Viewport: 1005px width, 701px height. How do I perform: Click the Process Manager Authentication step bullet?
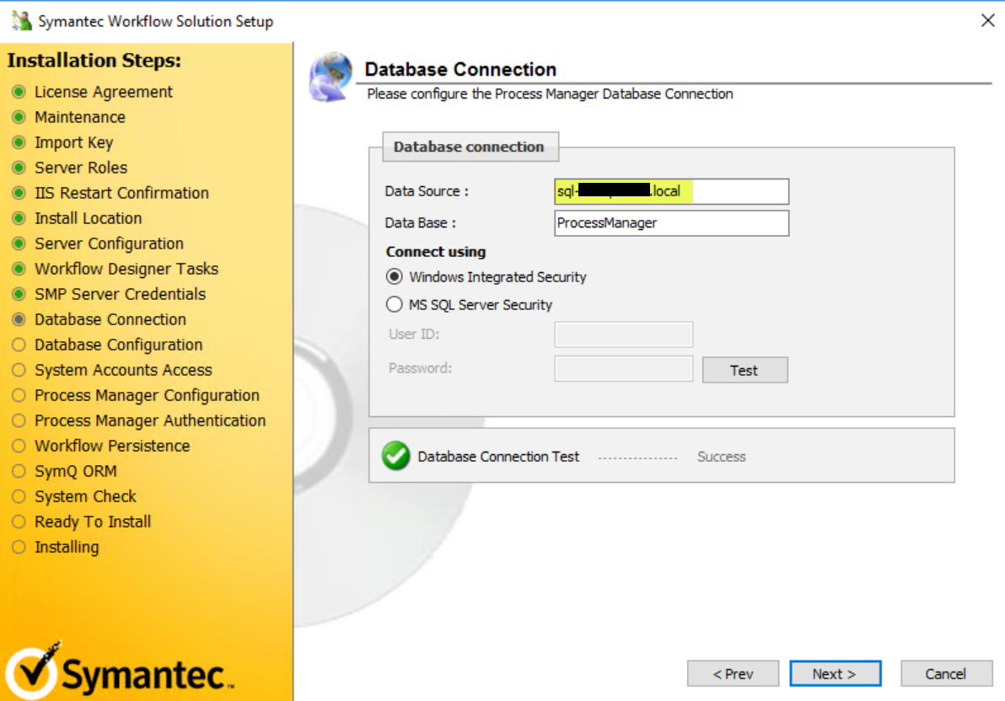[x=19, y=420]
